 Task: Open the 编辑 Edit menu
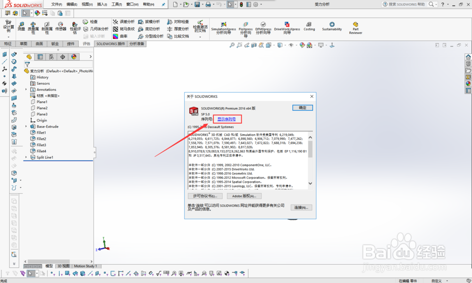[x=72, y=4]
